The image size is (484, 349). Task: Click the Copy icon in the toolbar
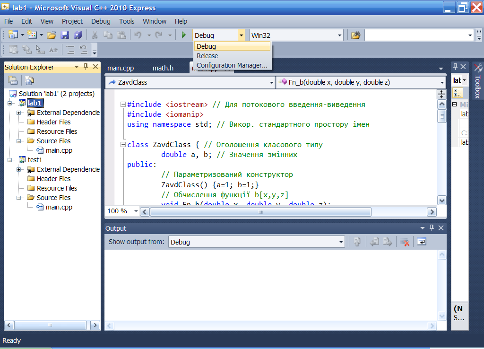108,35
